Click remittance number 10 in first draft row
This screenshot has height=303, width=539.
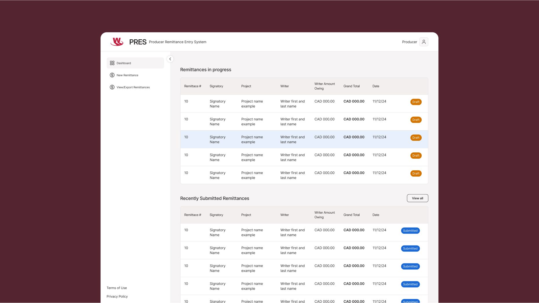tap(186, 101)
